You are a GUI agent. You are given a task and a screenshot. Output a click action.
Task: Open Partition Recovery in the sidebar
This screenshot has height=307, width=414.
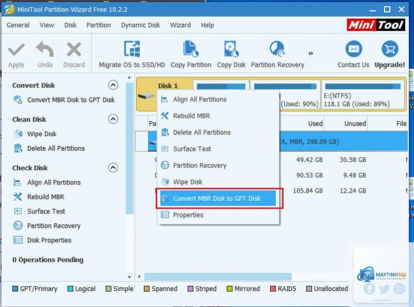[x=47, y=226]
